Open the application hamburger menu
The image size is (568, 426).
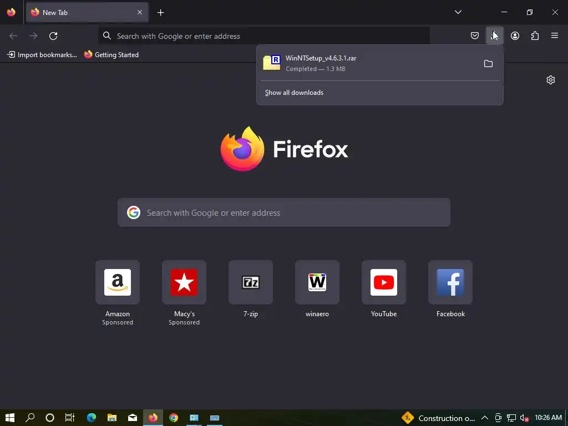pyautogui.click(x=555, y=36)
